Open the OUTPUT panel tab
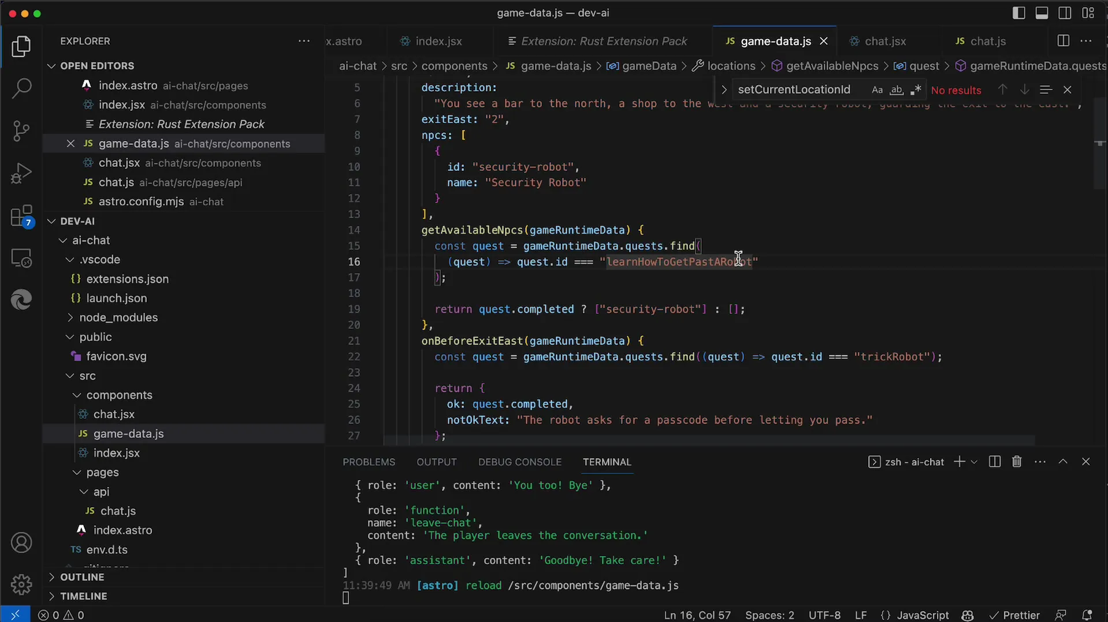Viewport: 1108px width, 622px height. (436, 462)
